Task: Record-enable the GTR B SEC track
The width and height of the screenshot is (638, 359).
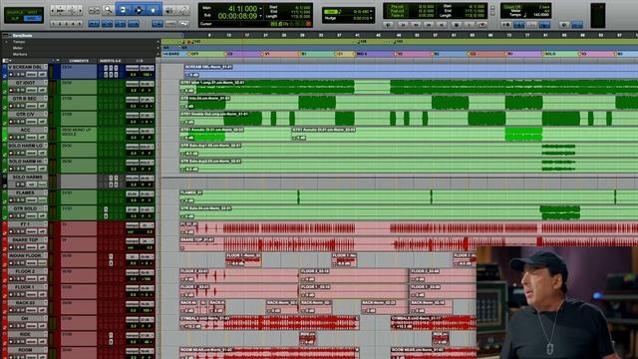Action: [x=11, y=106]
